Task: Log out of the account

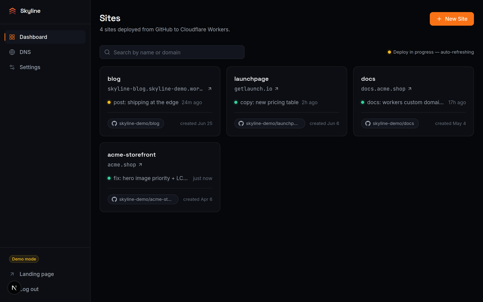Action: (x=30, y=289)
